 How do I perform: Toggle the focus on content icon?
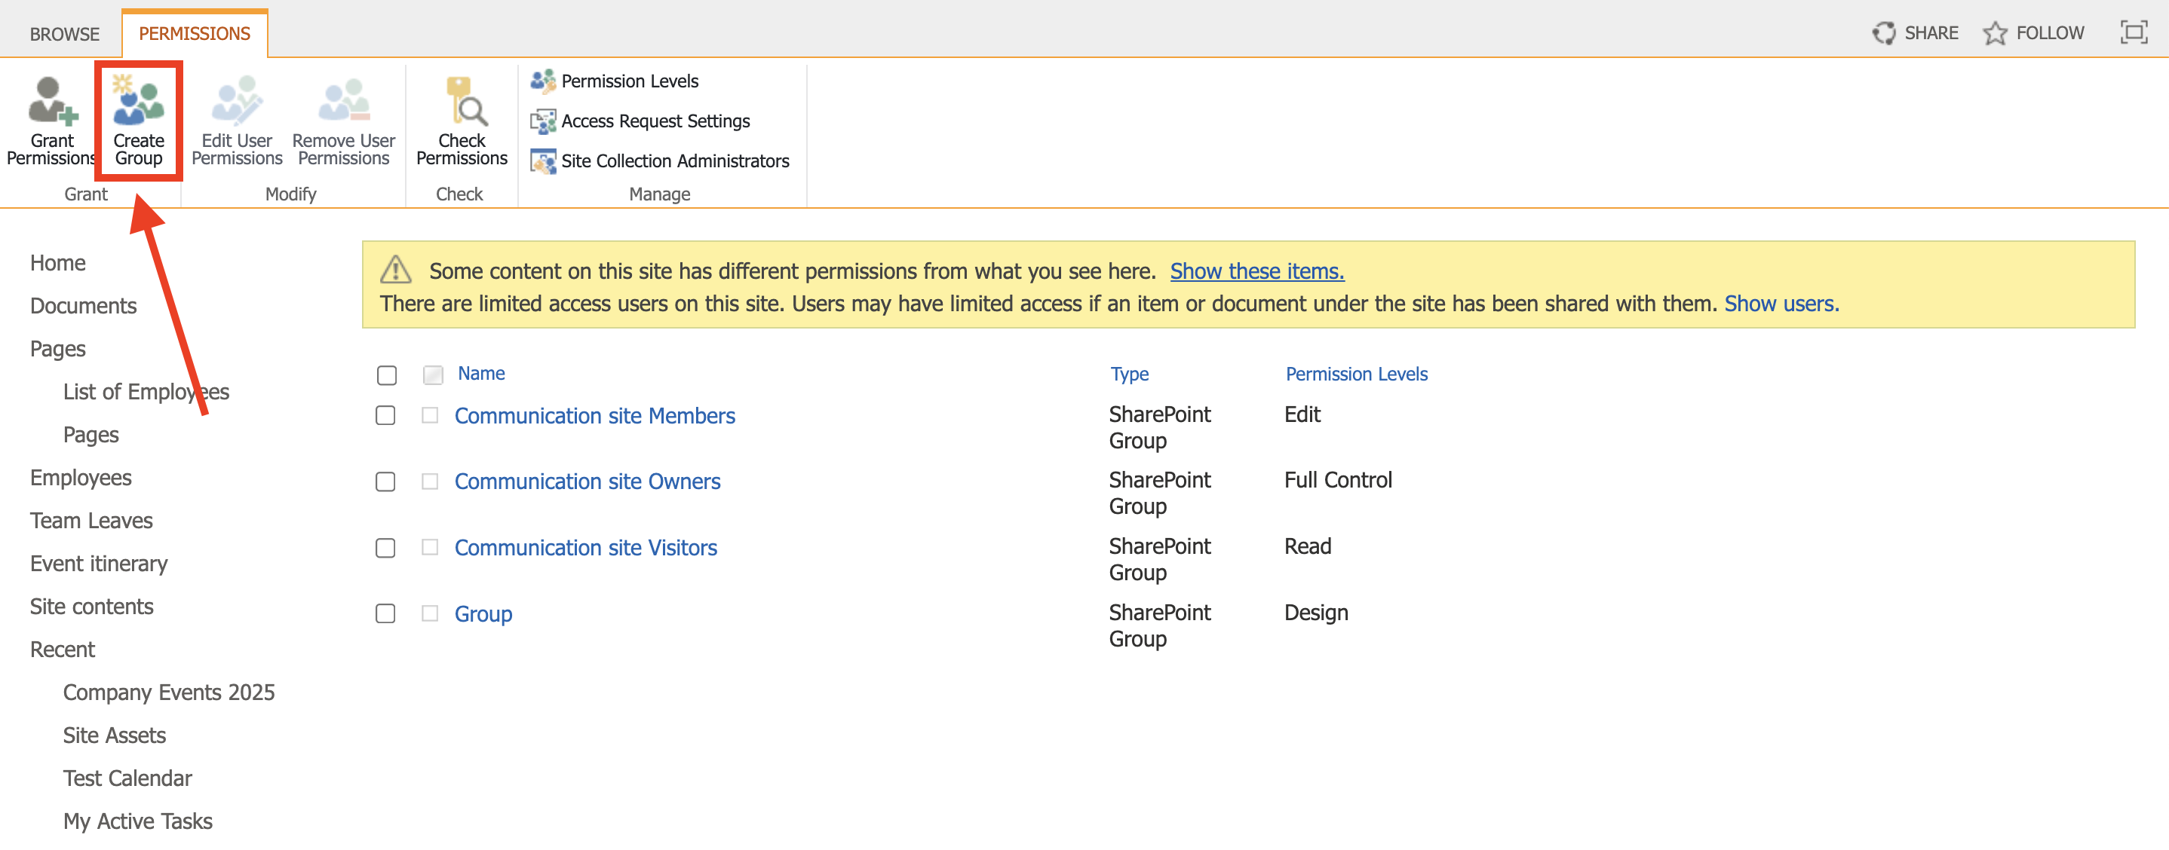[2133, 33]
